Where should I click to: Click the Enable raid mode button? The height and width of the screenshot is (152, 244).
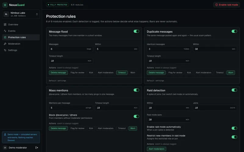coord(227,5)
